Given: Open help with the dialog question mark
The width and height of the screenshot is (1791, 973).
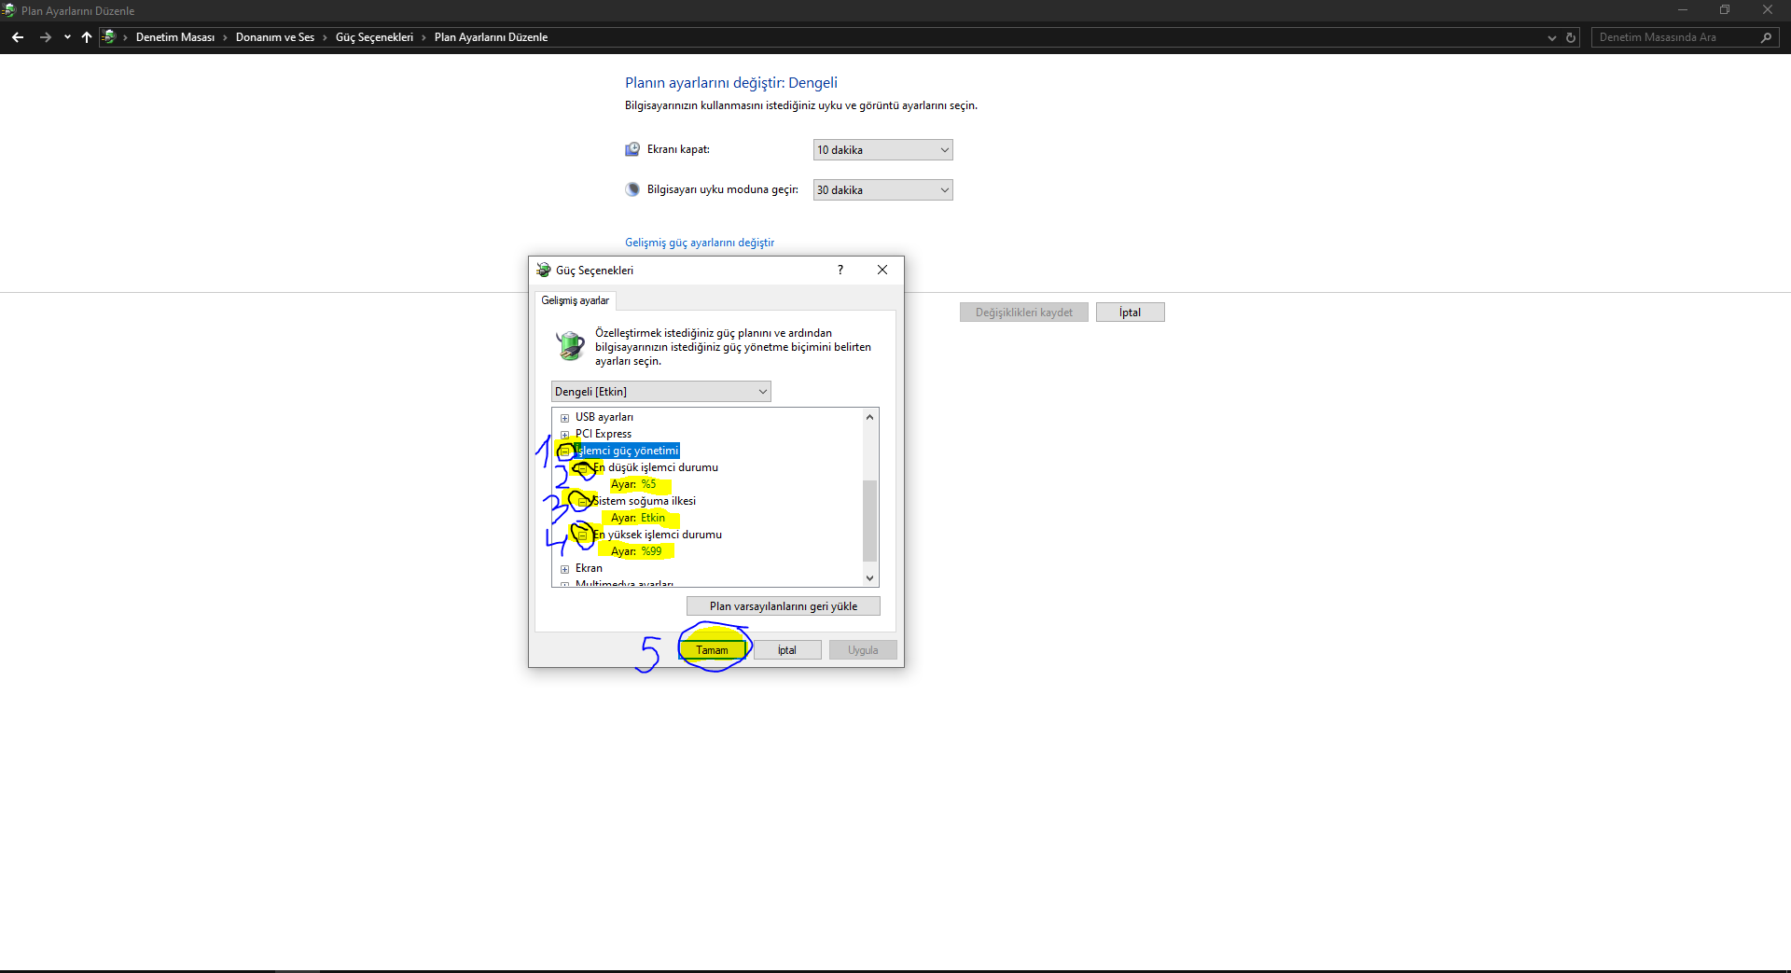Looking at the screenshot, I should [x=840, y=270].
